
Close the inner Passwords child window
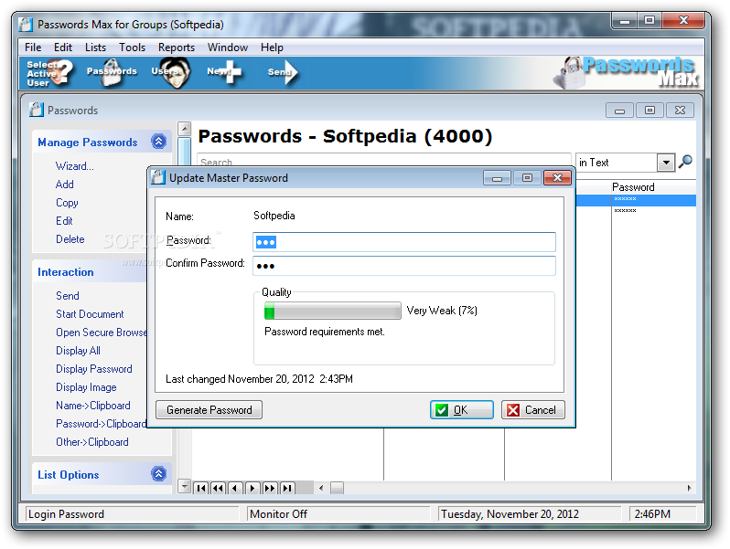click(x=680, y=111)
